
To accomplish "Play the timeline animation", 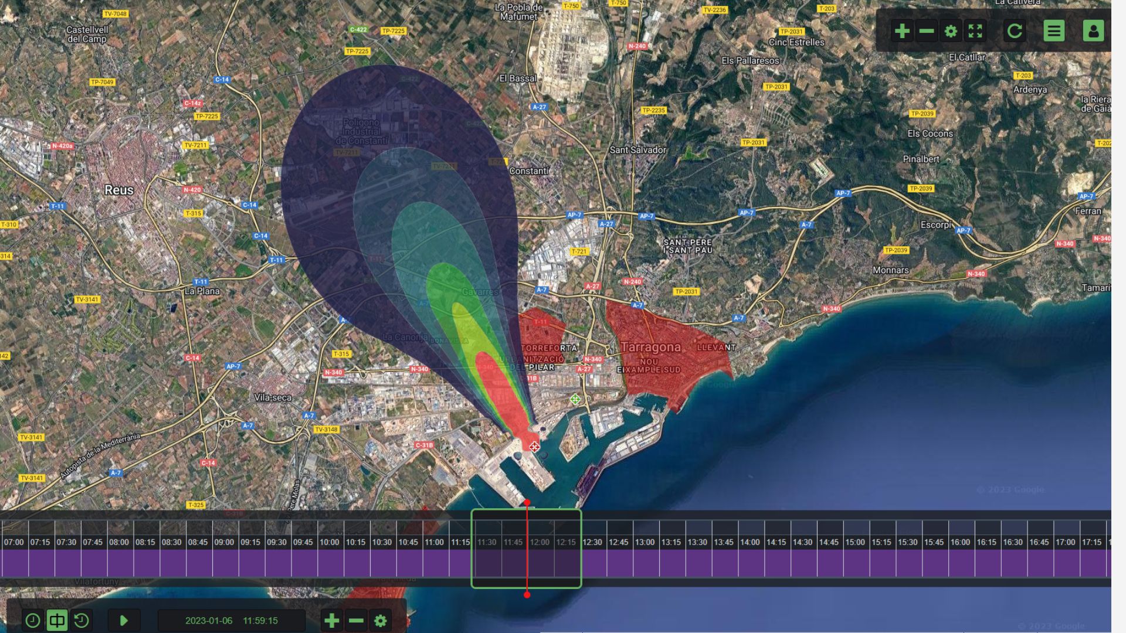I will [x=124, y=620].
